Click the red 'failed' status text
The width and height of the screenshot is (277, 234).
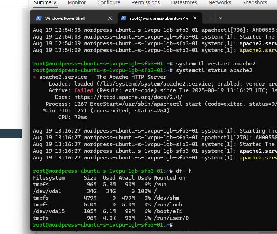point(83,90)
